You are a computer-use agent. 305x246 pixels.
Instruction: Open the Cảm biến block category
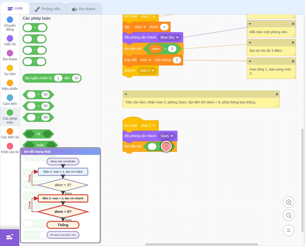10,100
